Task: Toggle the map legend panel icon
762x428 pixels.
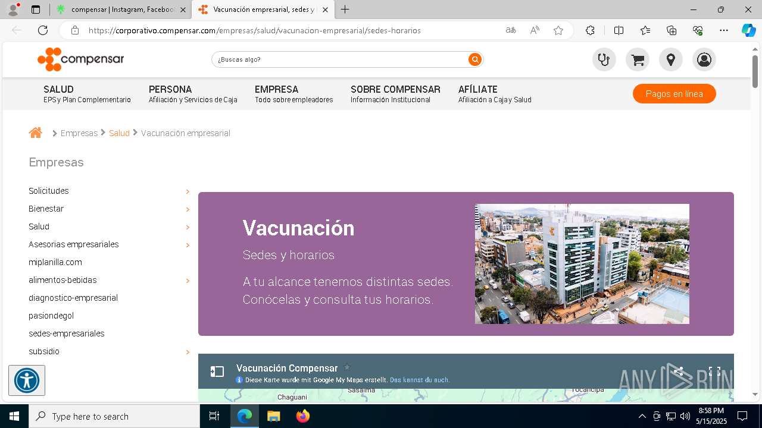Action: click(217, 372)
